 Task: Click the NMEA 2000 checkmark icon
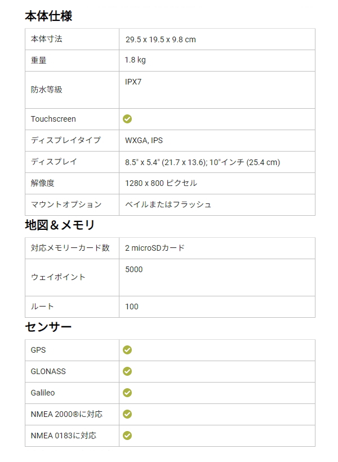pos(127,414)
